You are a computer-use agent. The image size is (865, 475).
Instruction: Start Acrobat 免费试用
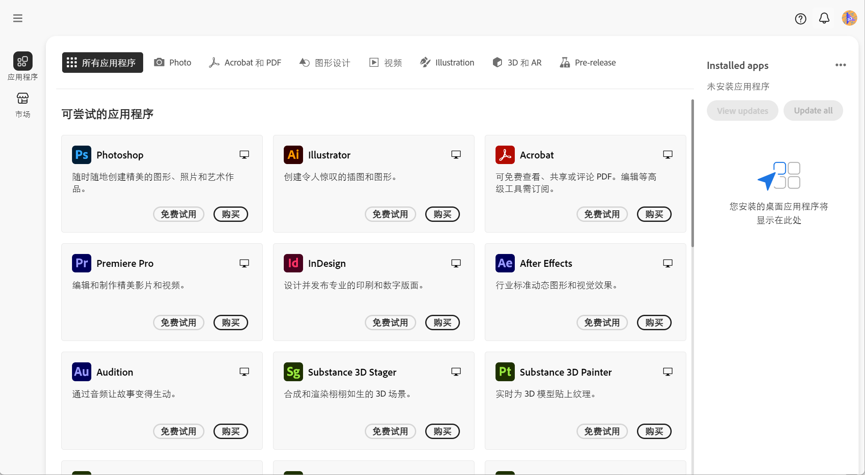coord(602,214)
